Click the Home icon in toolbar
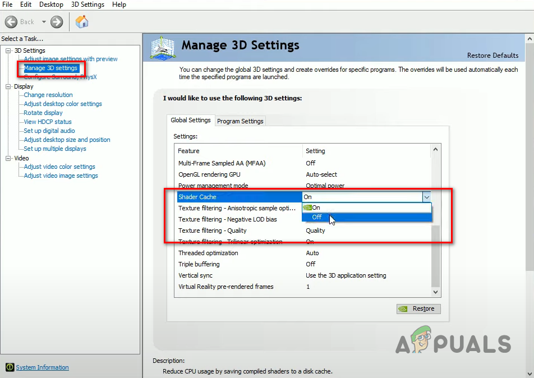The height and width of the screenshot is (378, 534). click(82, 22)
